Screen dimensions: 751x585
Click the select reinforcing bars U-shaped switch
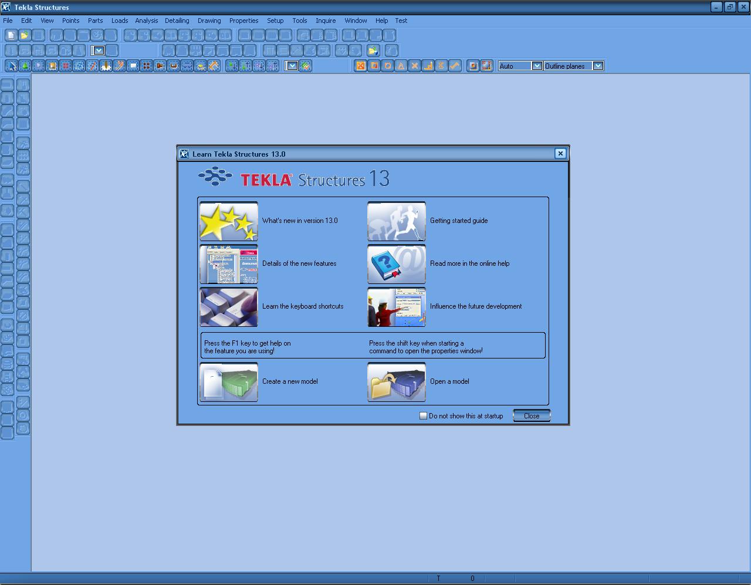[x=174, y=66]
